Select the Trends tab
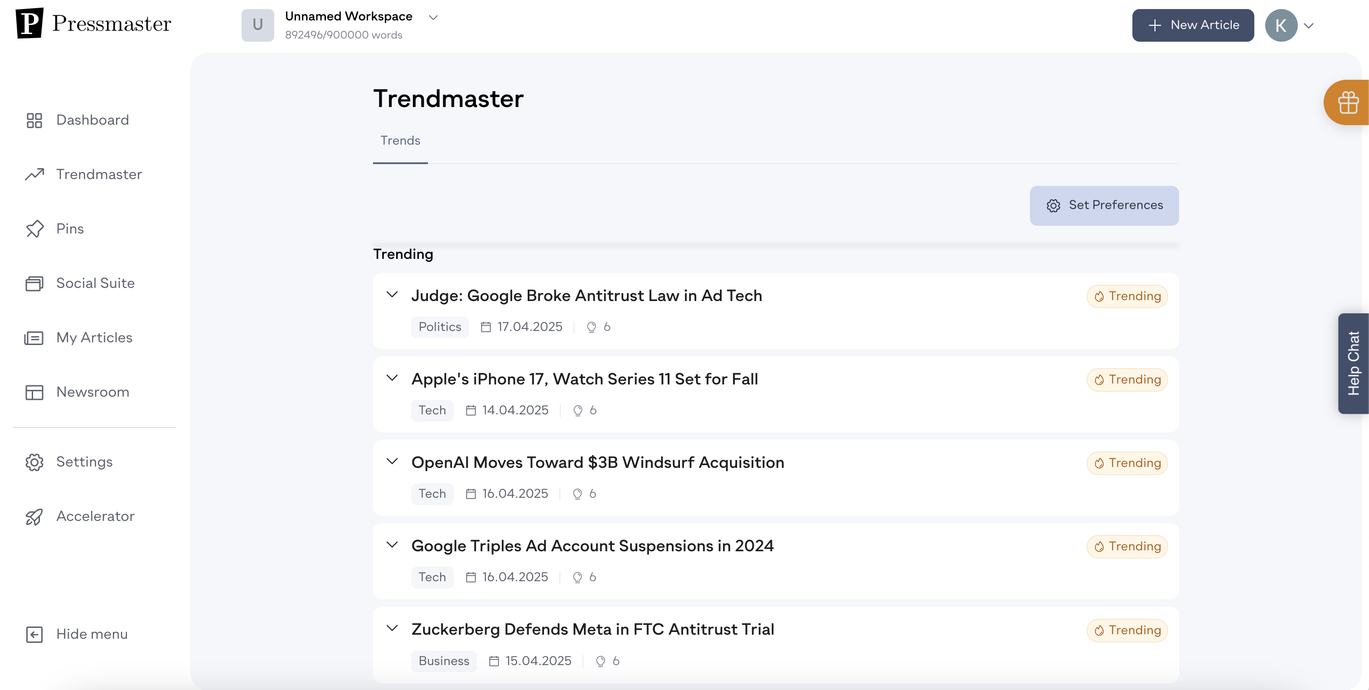Screen dimensions: 1369x690 [x=400, y=141]
